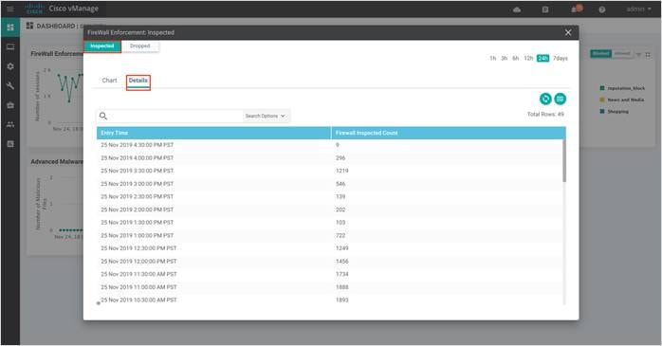Image resolution: width=662 pixels, height=346 pixels.
Task: Select row 25 Nov 2019 1:30:00 PM PST
Action: 330,223
